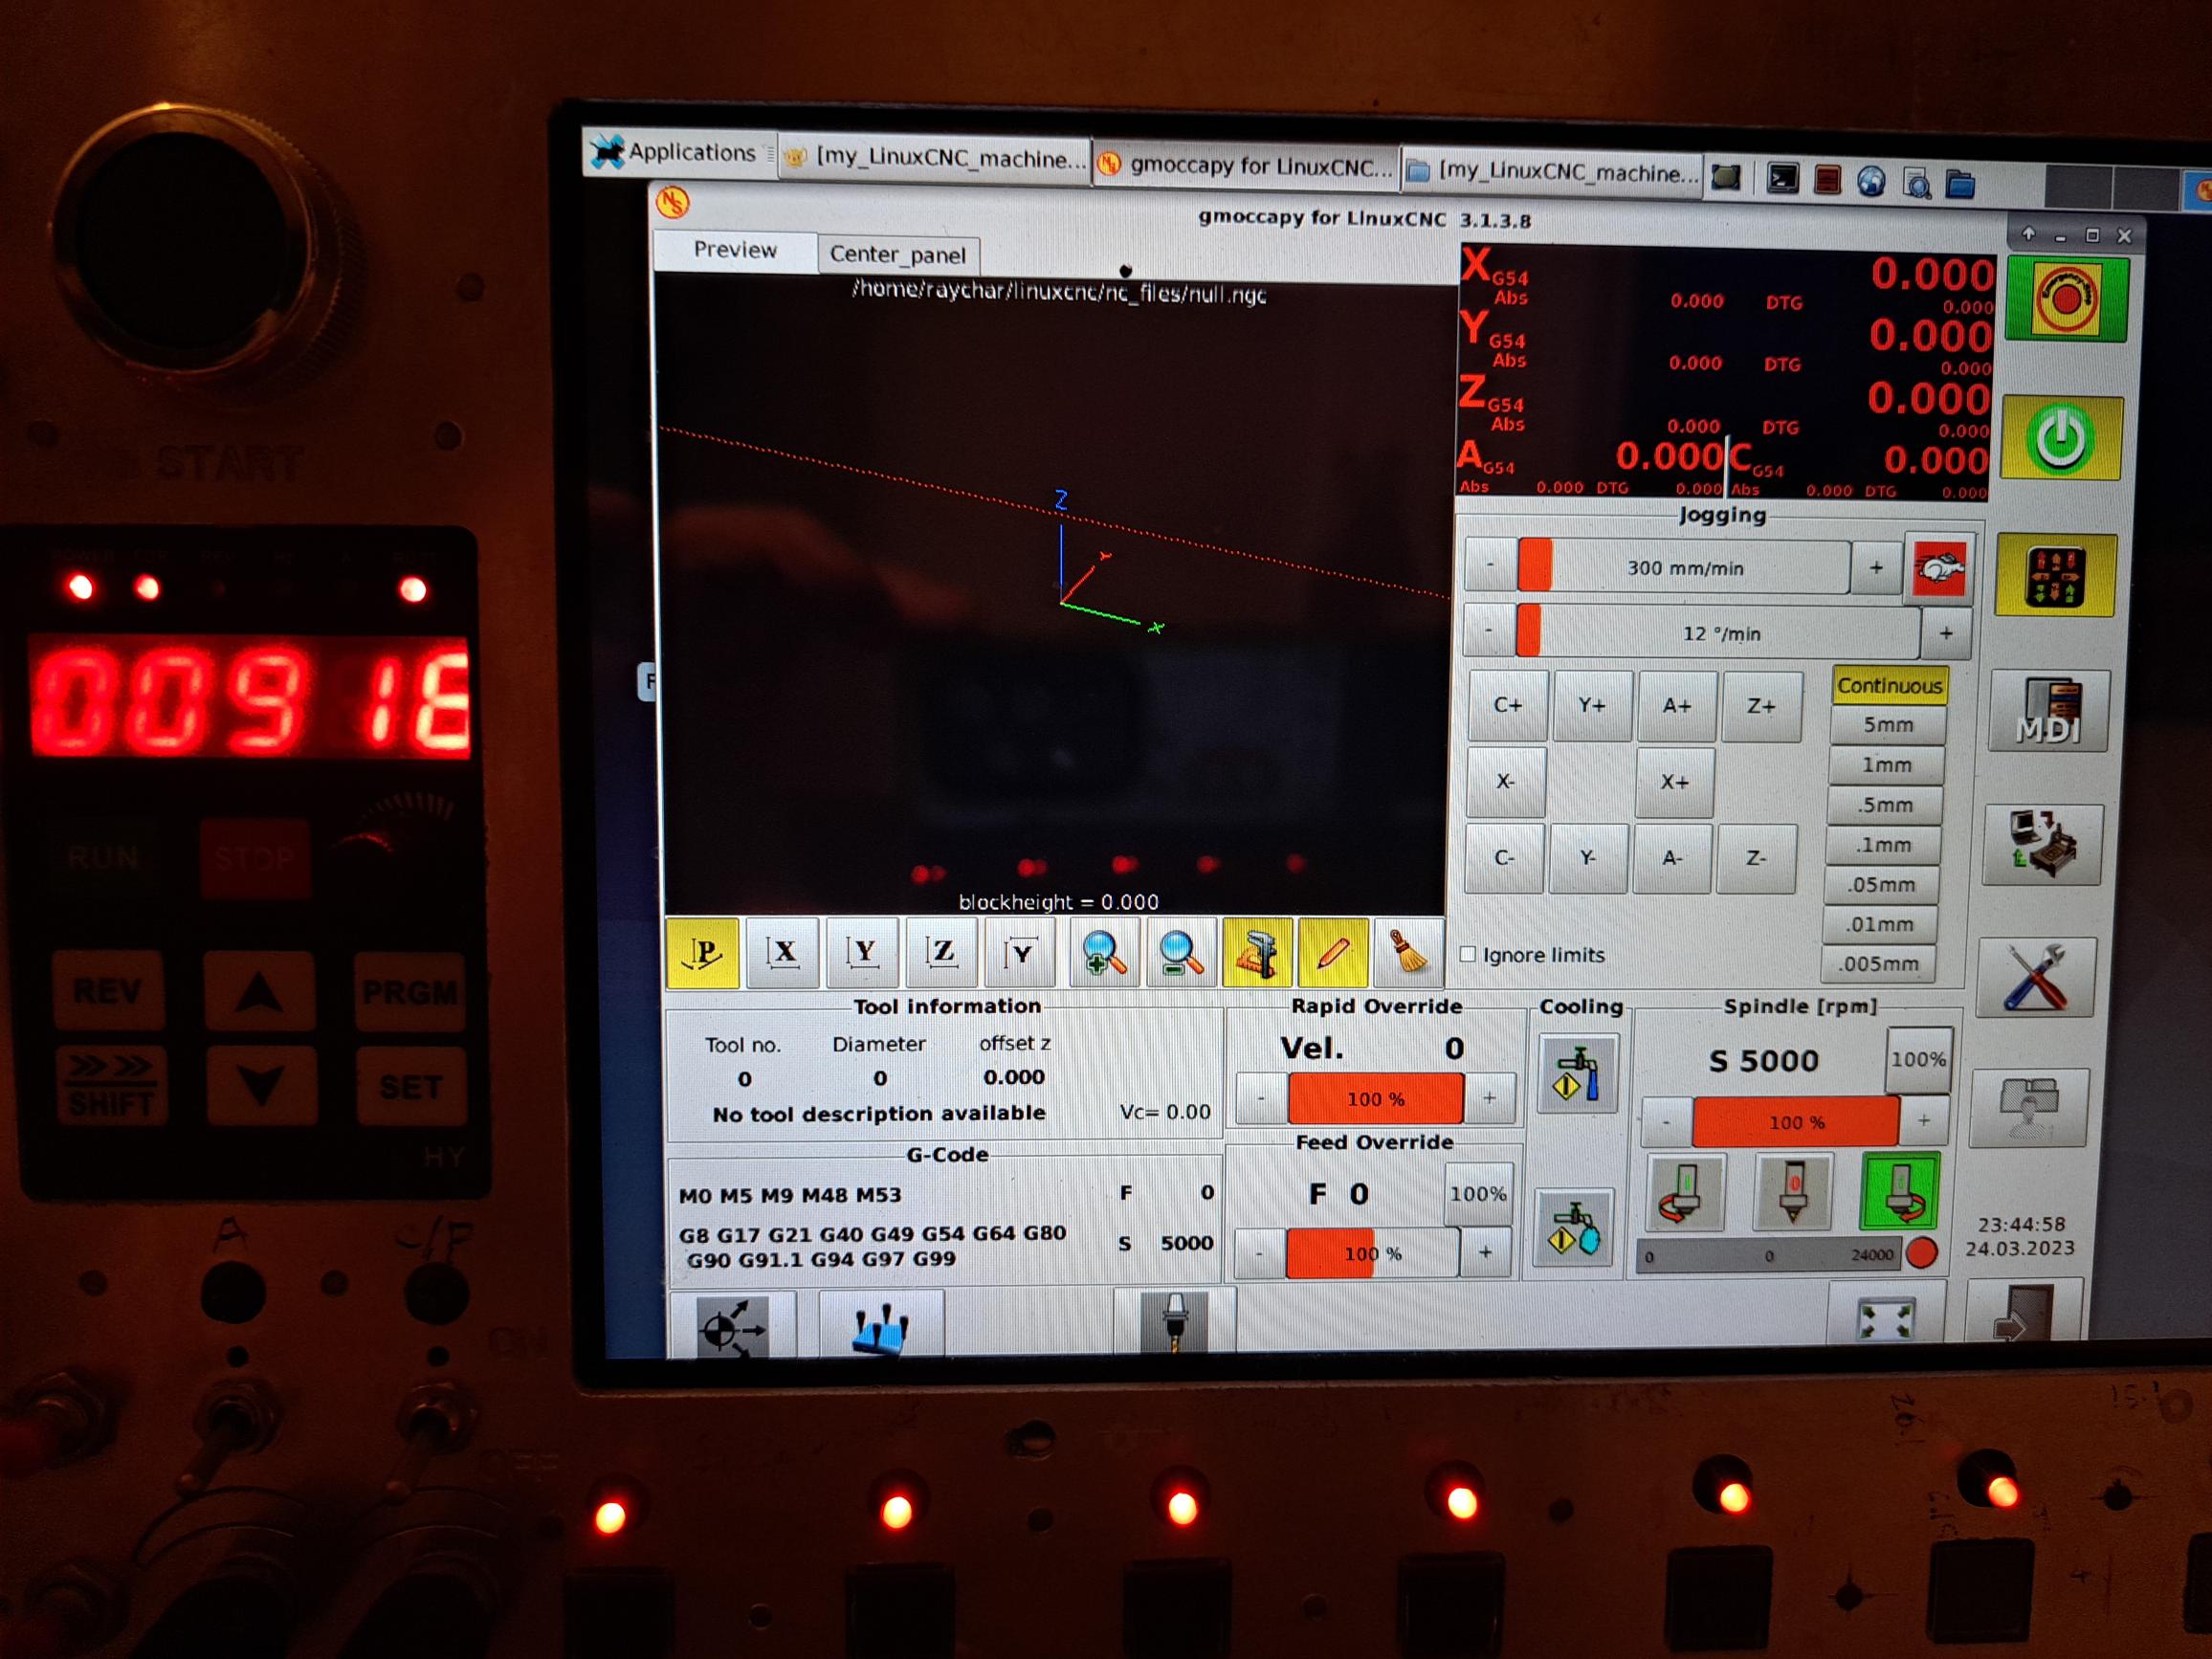Toggle fullscreen preview button

click(x=1885, y=1313)
